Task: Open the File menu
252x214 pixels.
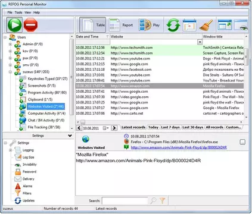Action: 10,12
